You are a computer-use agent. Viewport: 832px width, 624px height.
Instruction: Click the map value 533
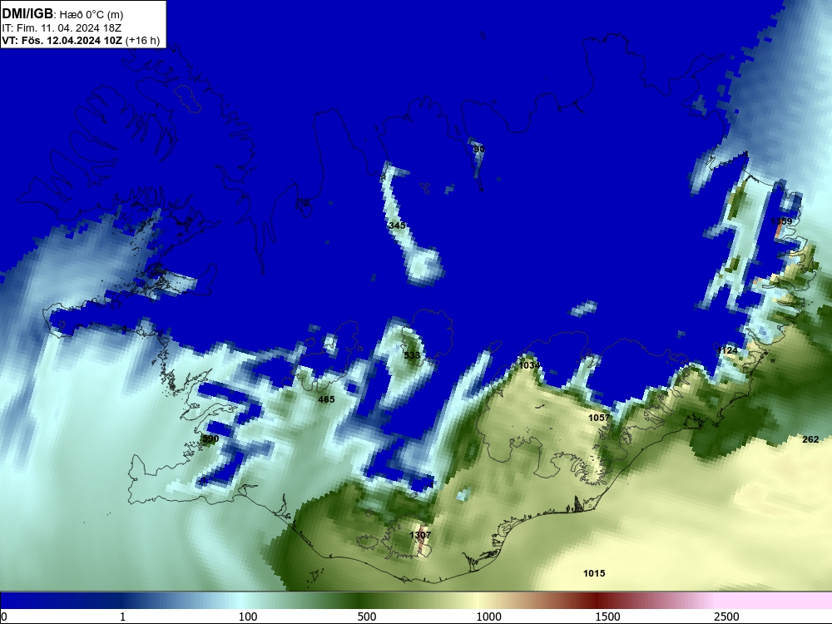point(412,355)
